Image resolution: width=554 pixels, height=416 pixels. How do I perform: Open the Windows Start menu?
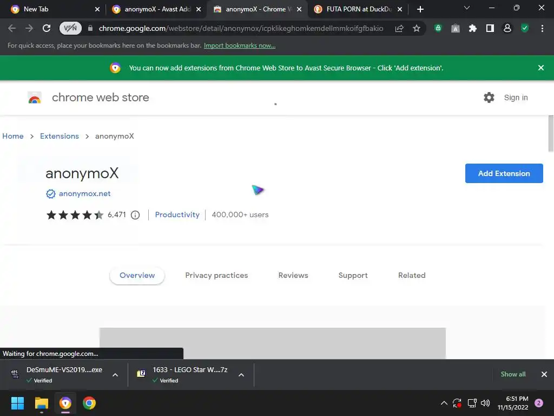tap(17, 403)
